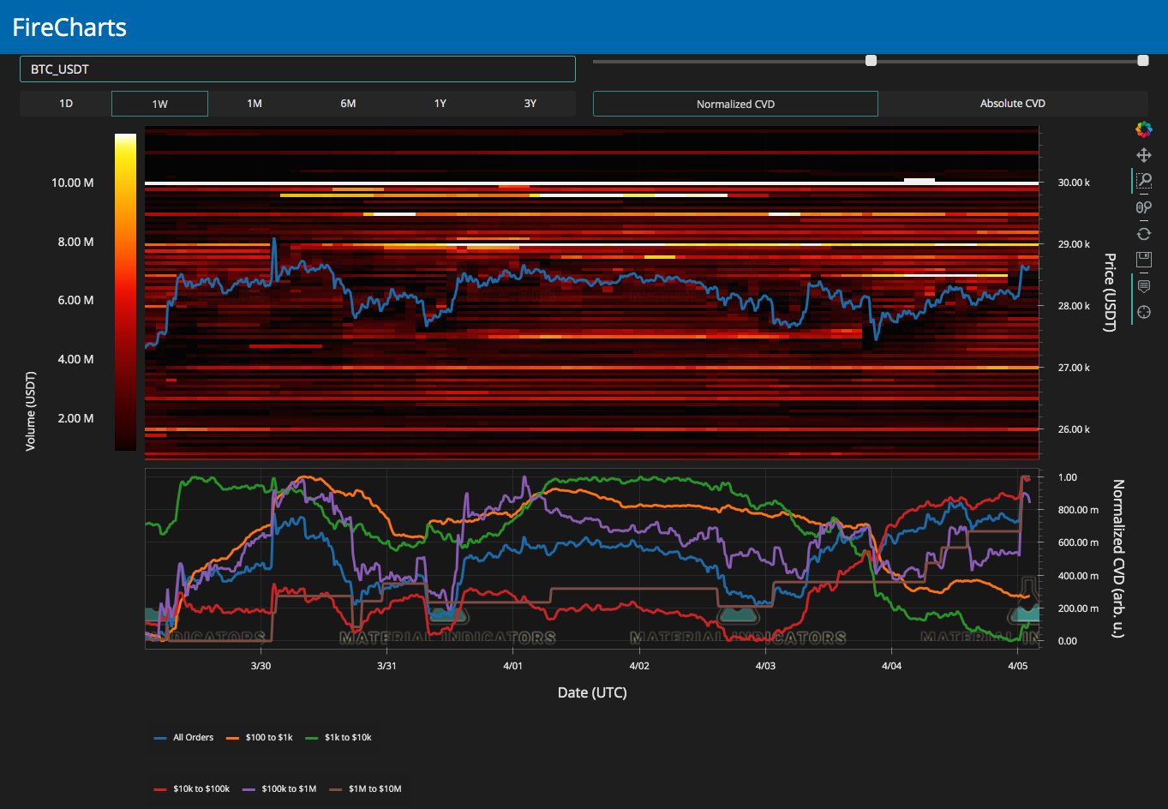Click the 4/04 date axis label
The width and height of the screenshot is (1168, 809).
pos(891,666)
